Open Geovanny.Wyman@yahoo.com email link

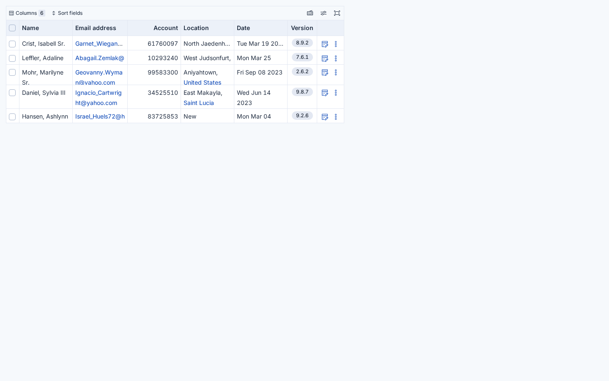99,77
